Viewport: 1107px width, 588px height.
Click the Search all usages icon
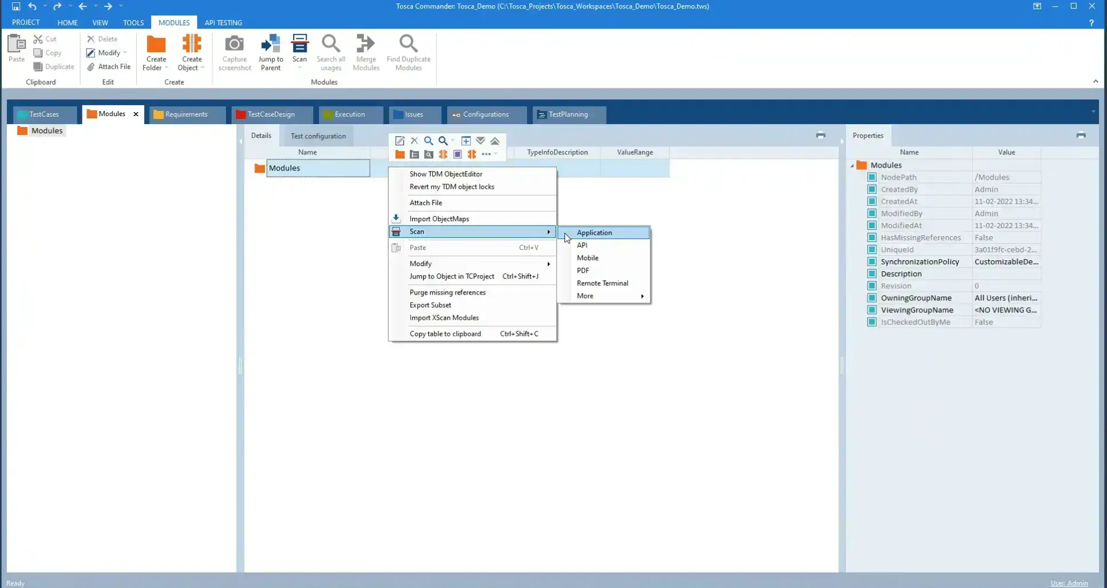coord(331,45)
